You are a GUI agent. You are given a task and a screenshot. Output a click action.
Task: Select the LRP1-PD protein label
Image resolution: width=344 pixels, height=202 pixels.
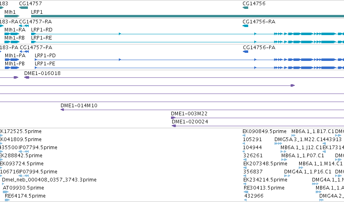pyautogui.click(x=45, y=56)
